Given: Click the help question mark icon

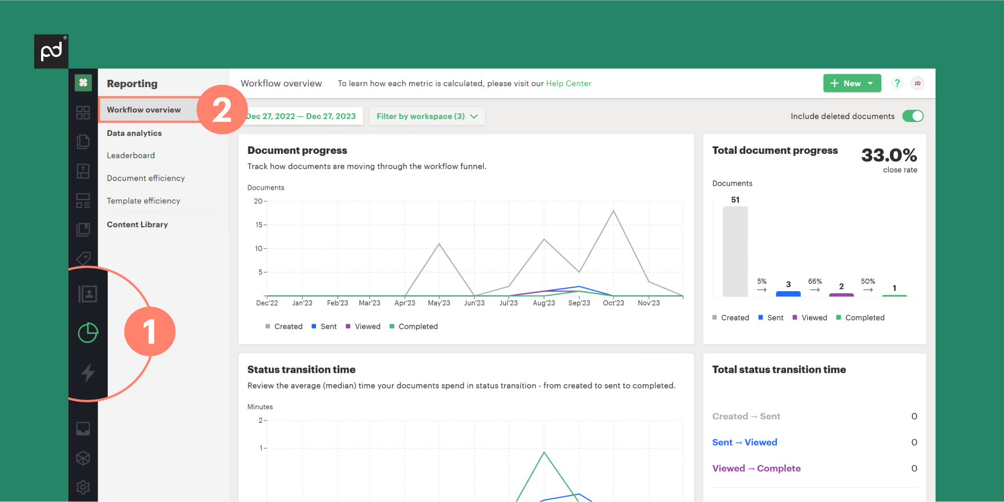Looking at the screenshot, I should [x=897, y=83].
